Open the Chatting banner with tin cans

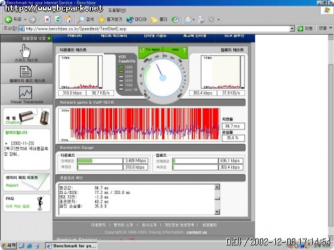(x=27, y=117)
